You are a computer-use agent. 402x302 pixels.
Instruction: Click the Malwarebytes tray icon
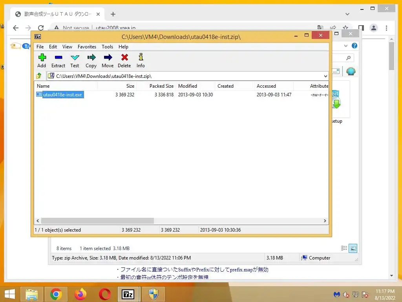click(336, 294)
